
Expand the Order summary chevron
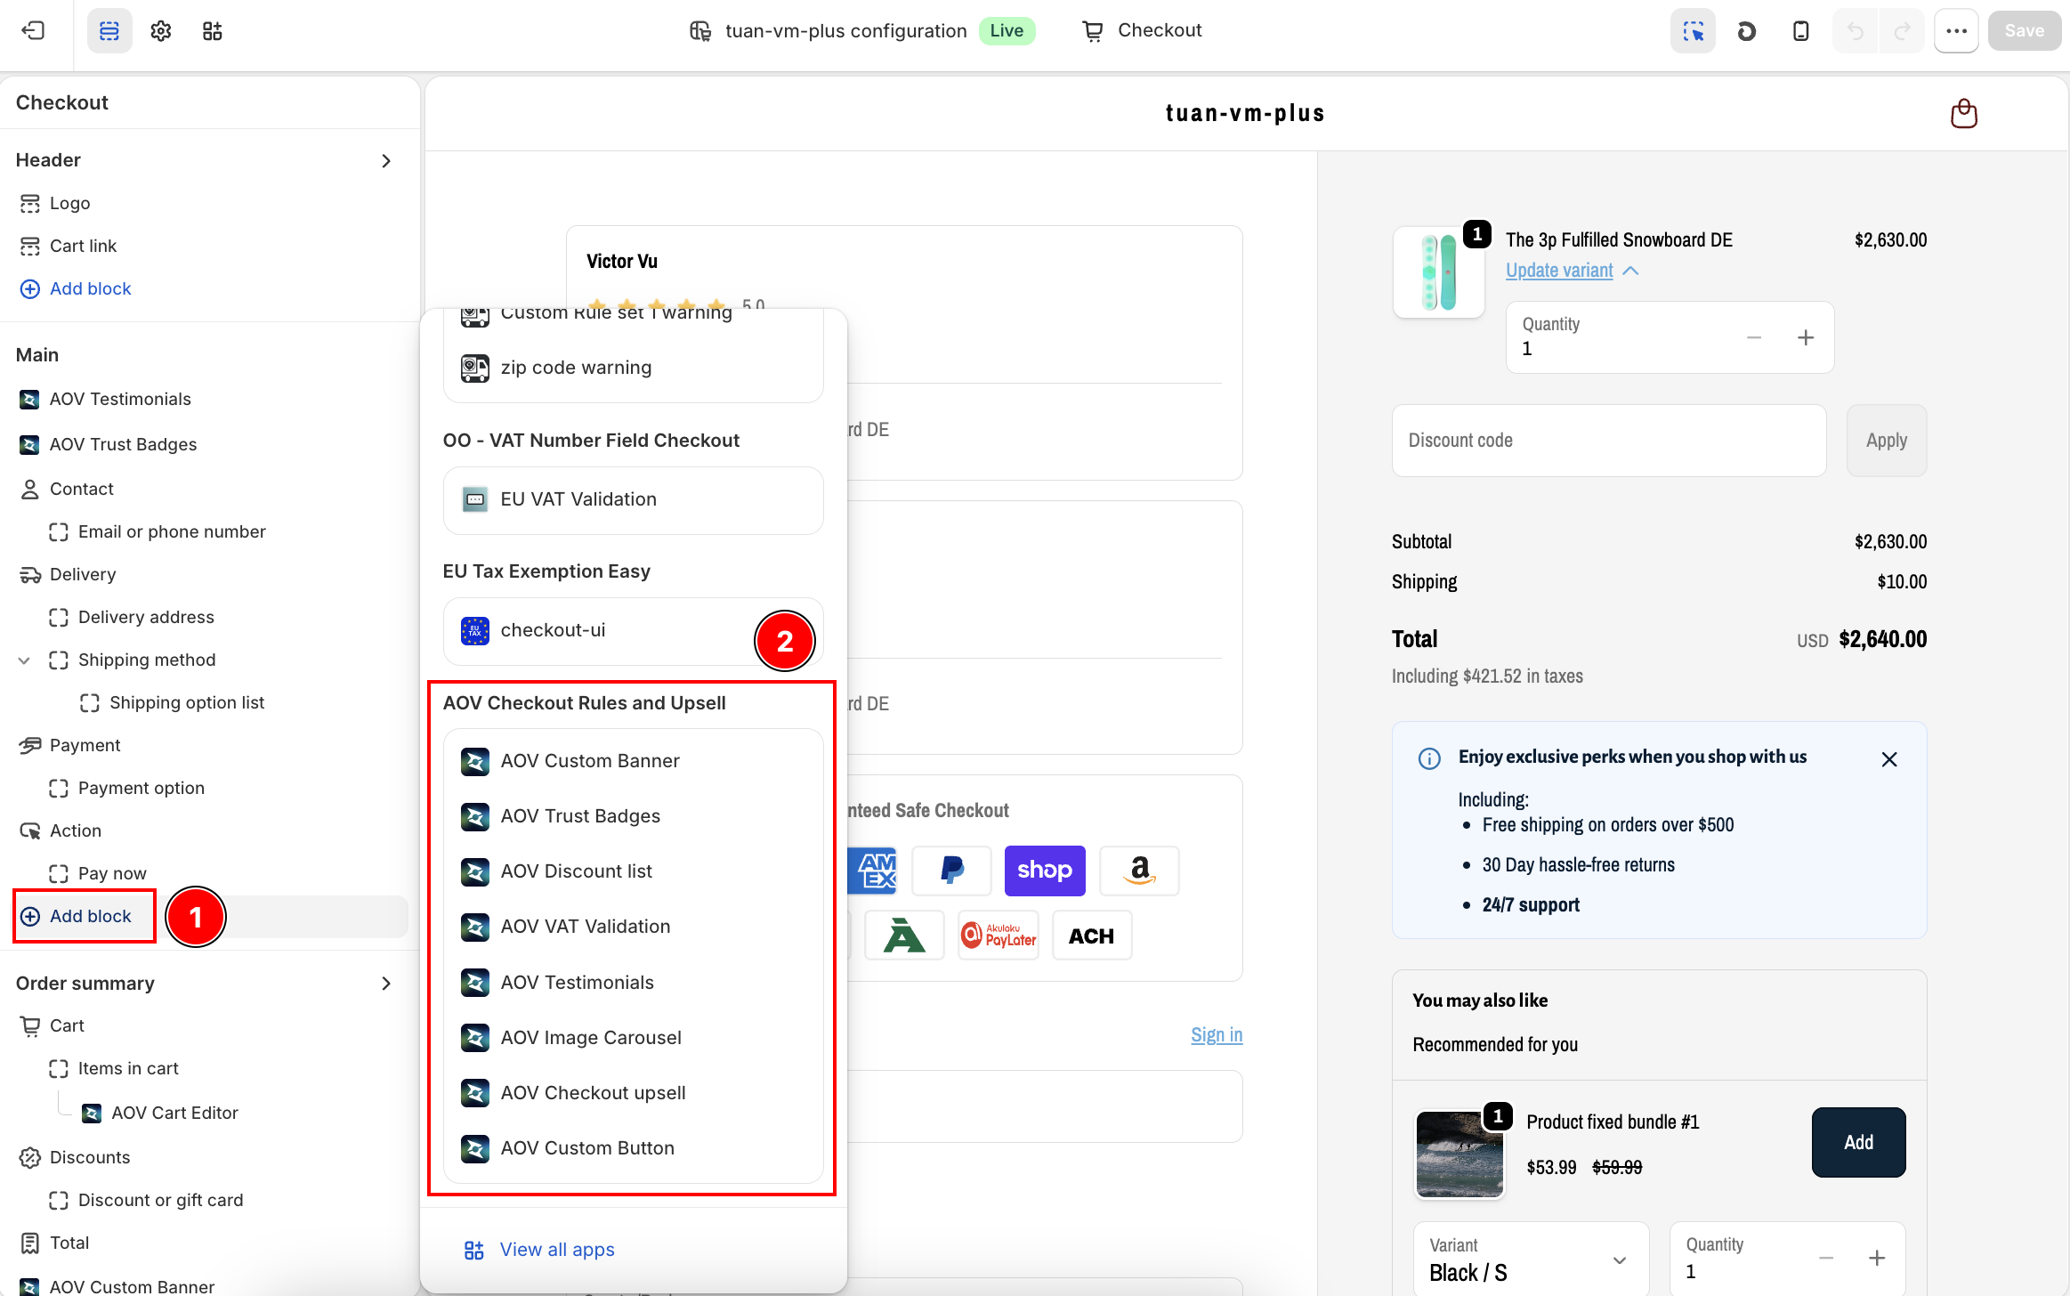pos(386,984)
